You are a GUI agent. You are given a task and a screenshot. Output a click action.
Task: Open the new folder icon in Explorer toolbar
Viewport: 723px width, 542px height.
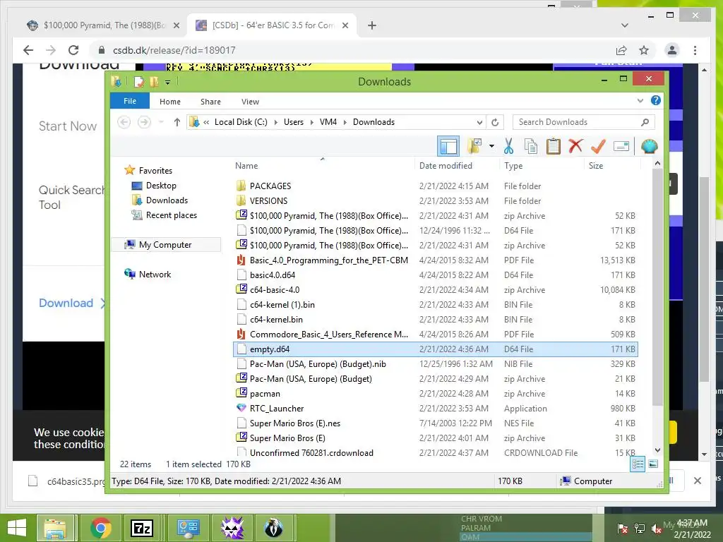tap(474, 147)
